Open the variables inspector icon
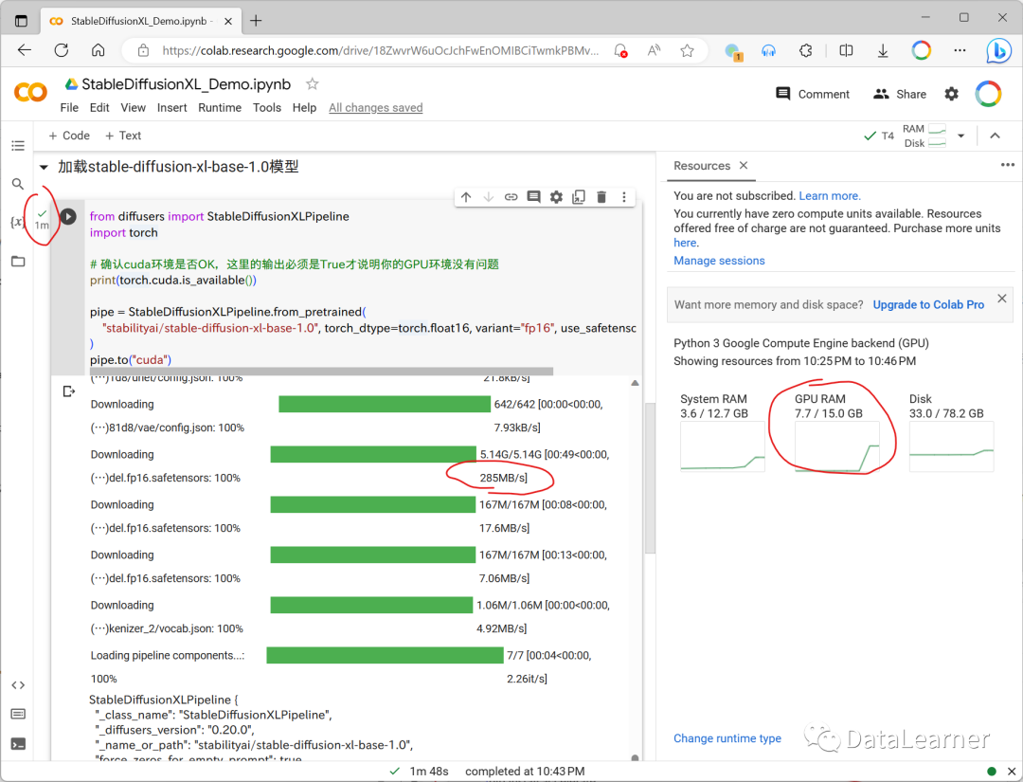 click(17, 222)
